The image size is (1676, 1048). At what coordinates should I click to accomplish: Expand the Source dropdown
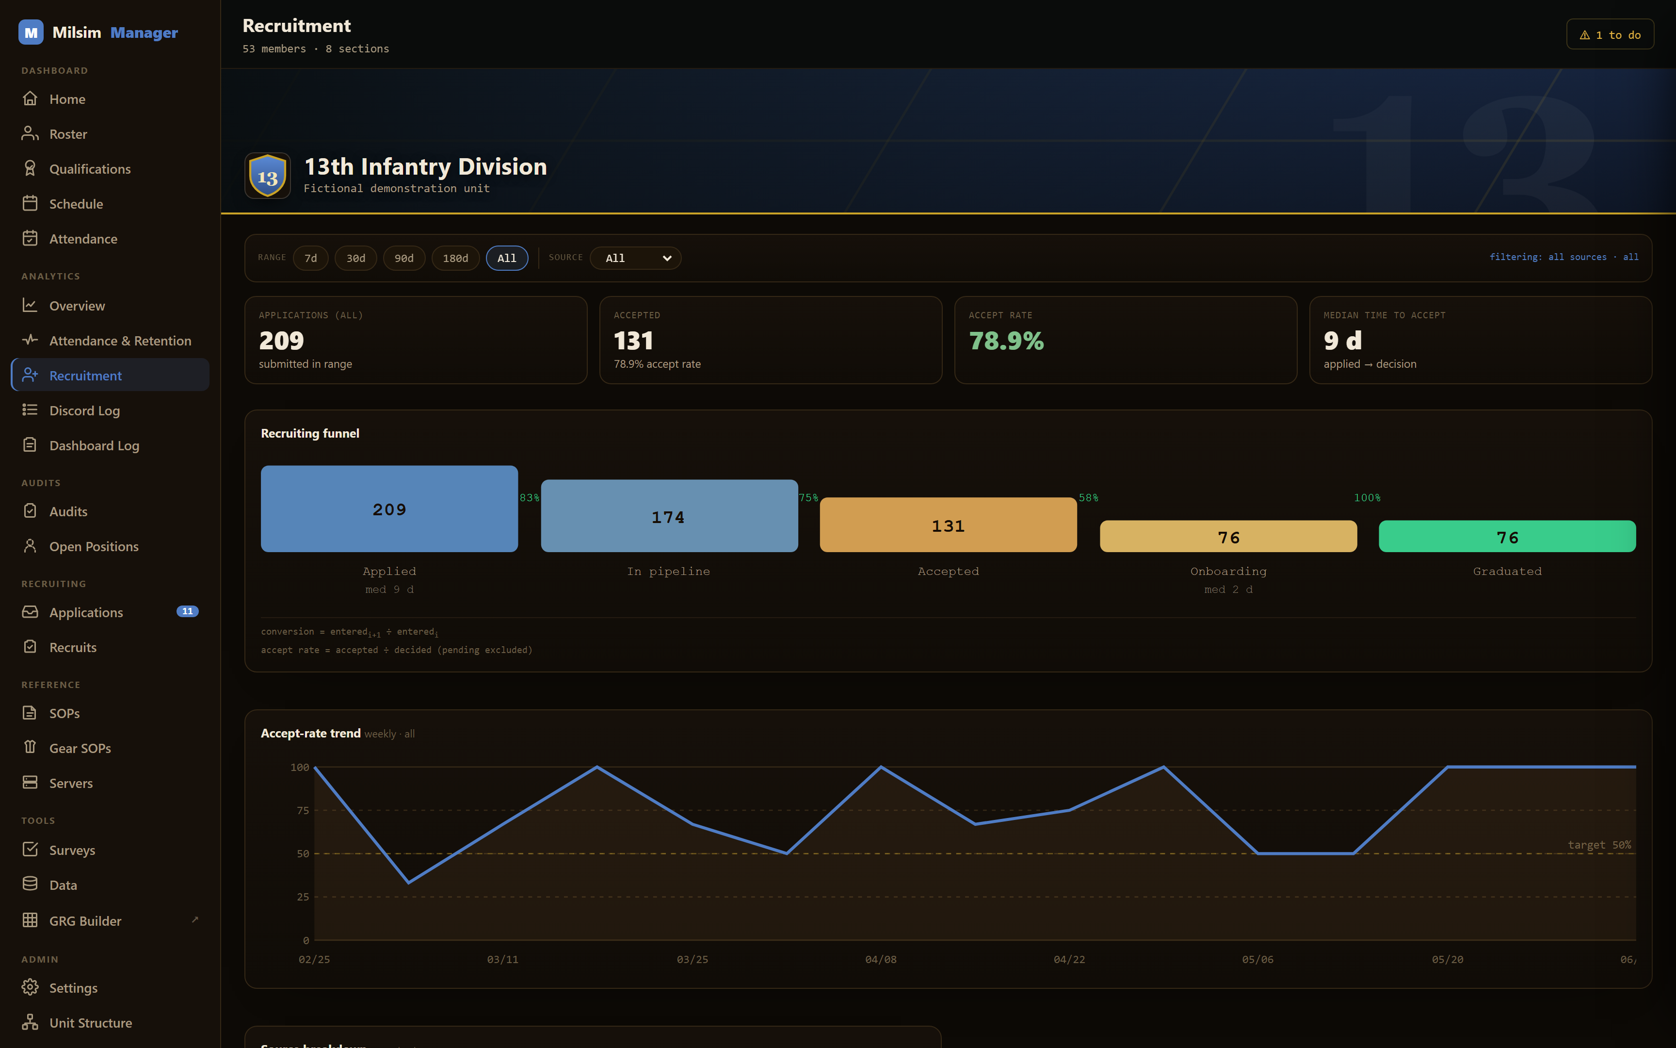[x=635, y=258]
